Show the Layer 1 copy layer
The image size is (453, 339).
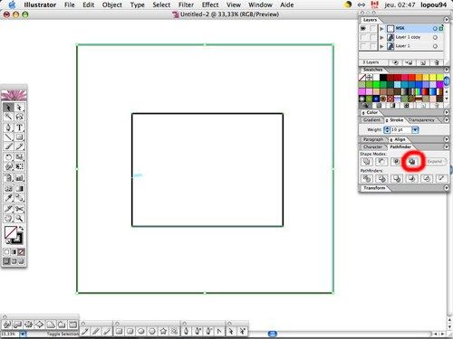[x=363, y=37]
